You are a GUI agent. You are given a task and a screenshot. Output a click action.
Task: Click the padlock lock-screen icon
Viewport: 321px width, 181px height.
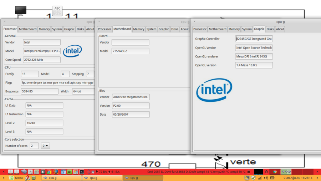coord(249,172)
